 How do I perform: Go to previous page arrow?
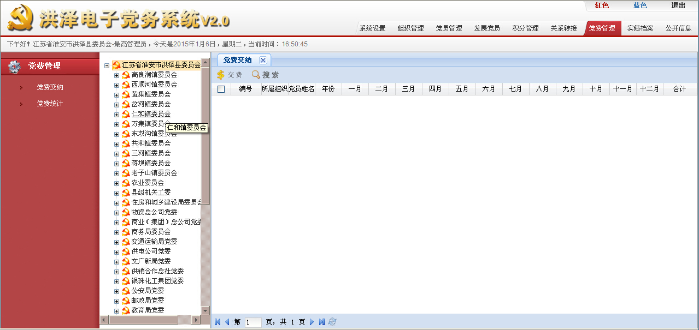click(227, 322)
